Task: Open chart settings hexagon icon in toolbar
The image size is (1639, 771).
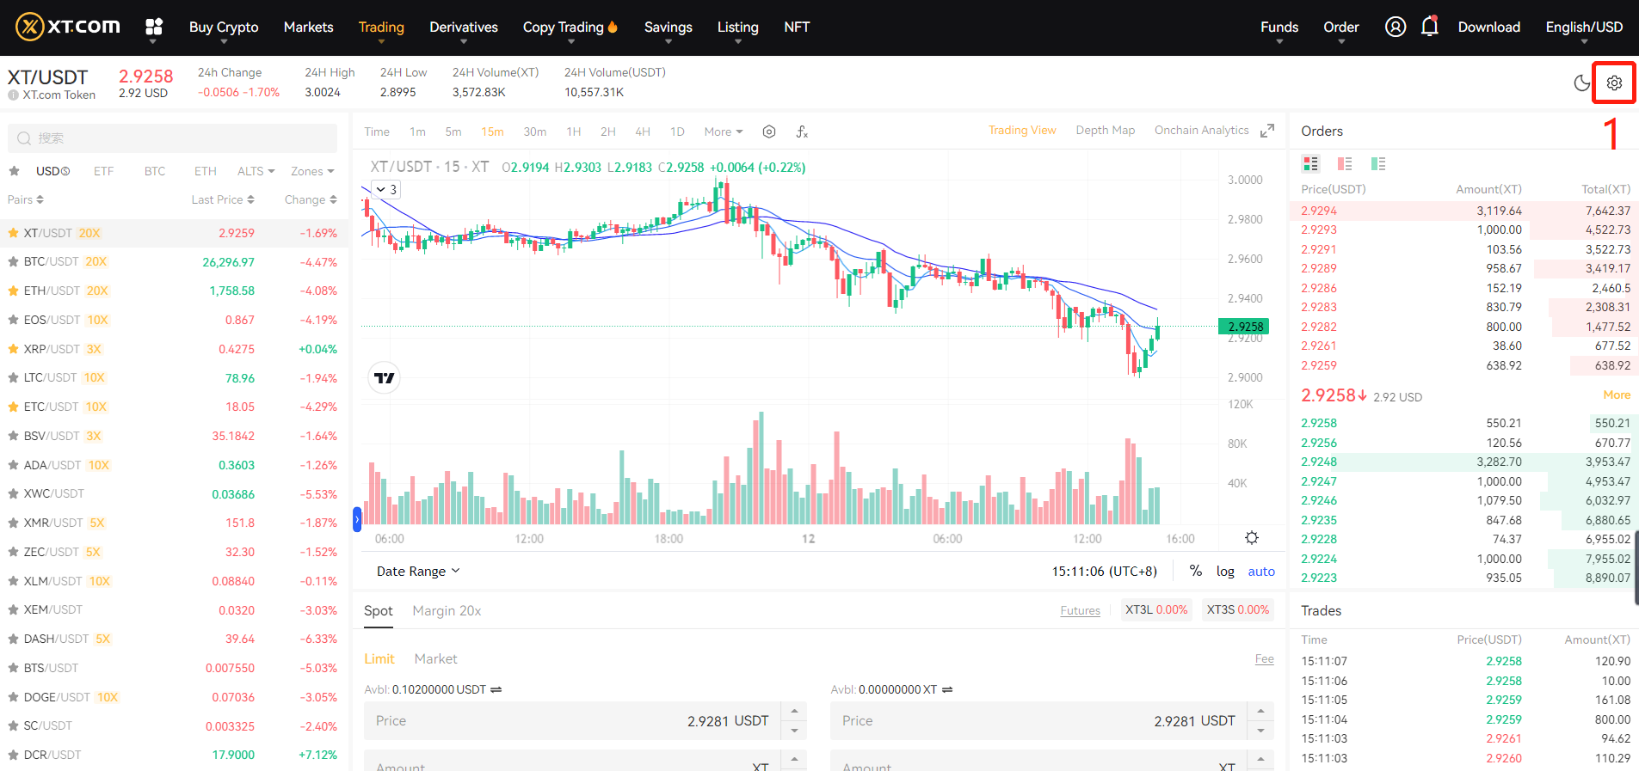Action: (769, 132)
